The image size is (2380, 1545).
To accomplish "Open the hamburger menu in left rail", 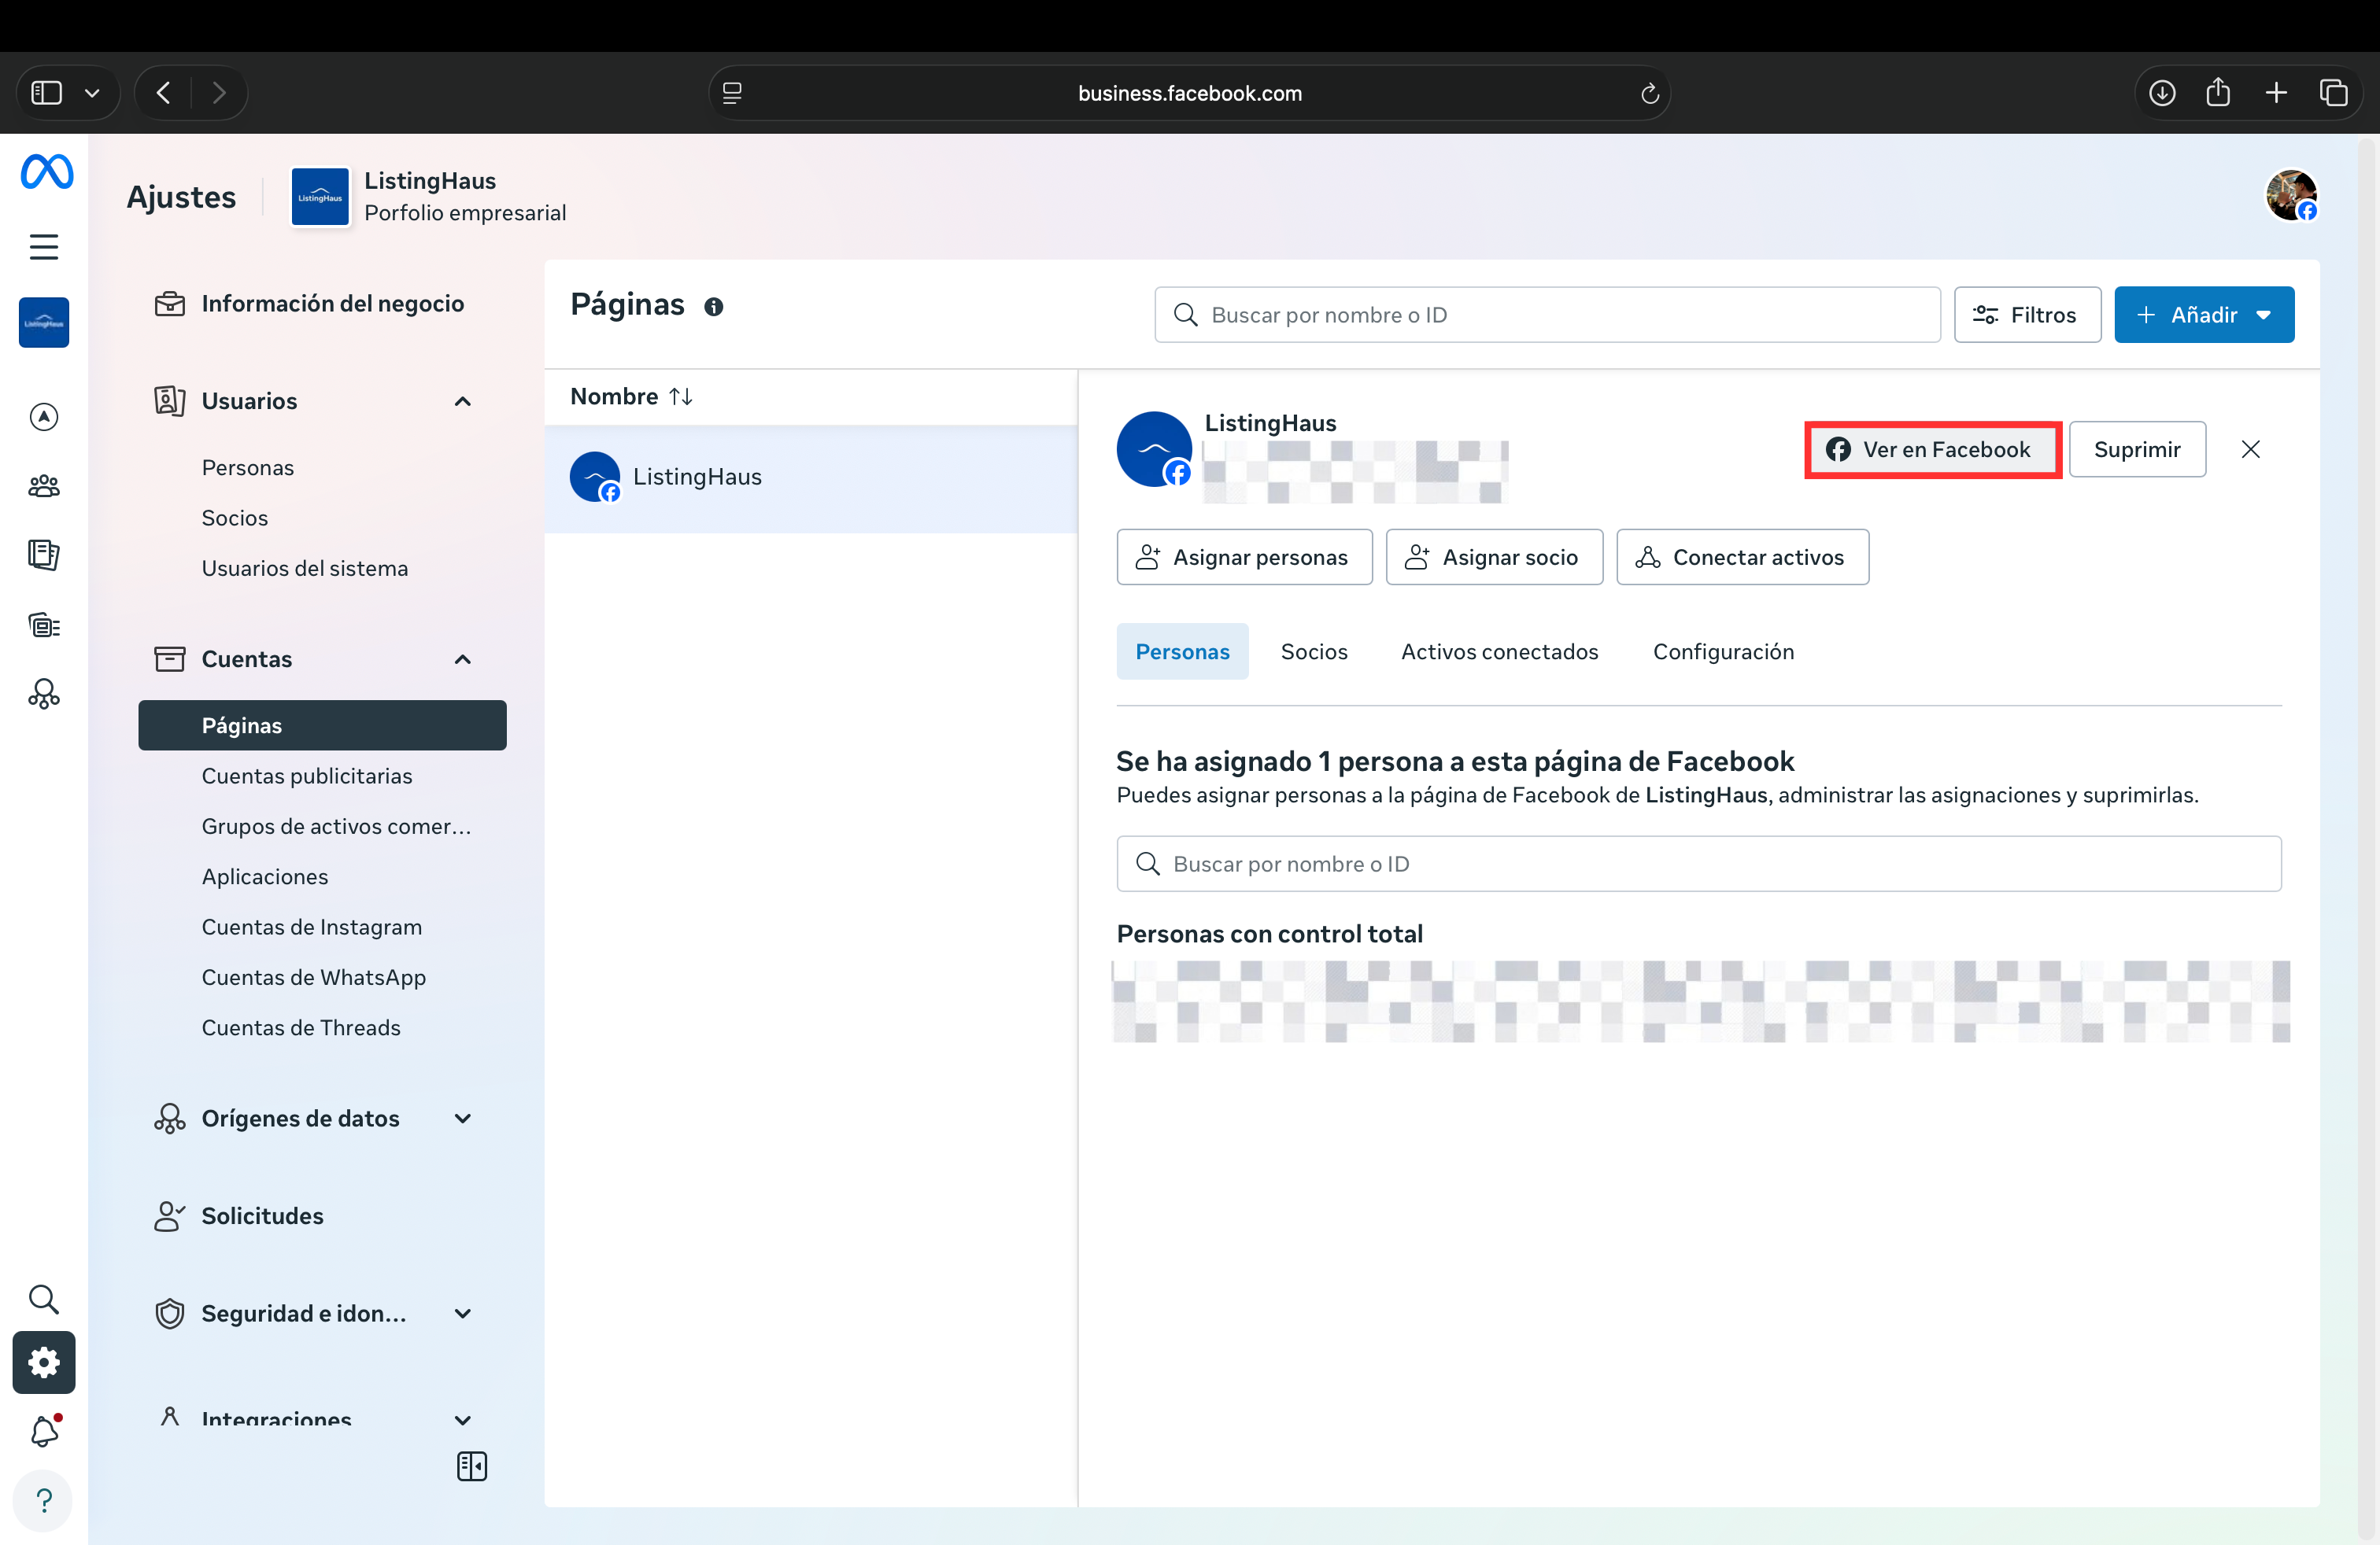I will coord(43,247).
